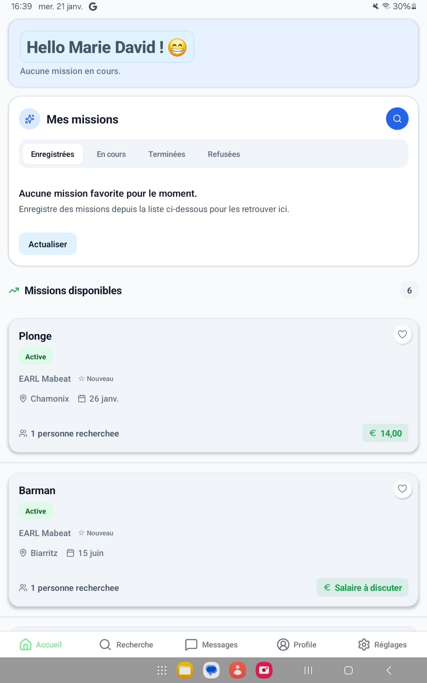Open Messages from the bottom navigation
This screenshot has height=683, width=427.
coord(212,644)
